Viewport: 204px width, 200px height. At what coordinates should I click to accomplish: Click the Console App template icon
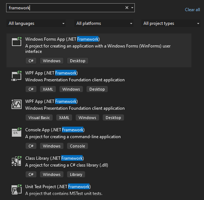point(17,132)
